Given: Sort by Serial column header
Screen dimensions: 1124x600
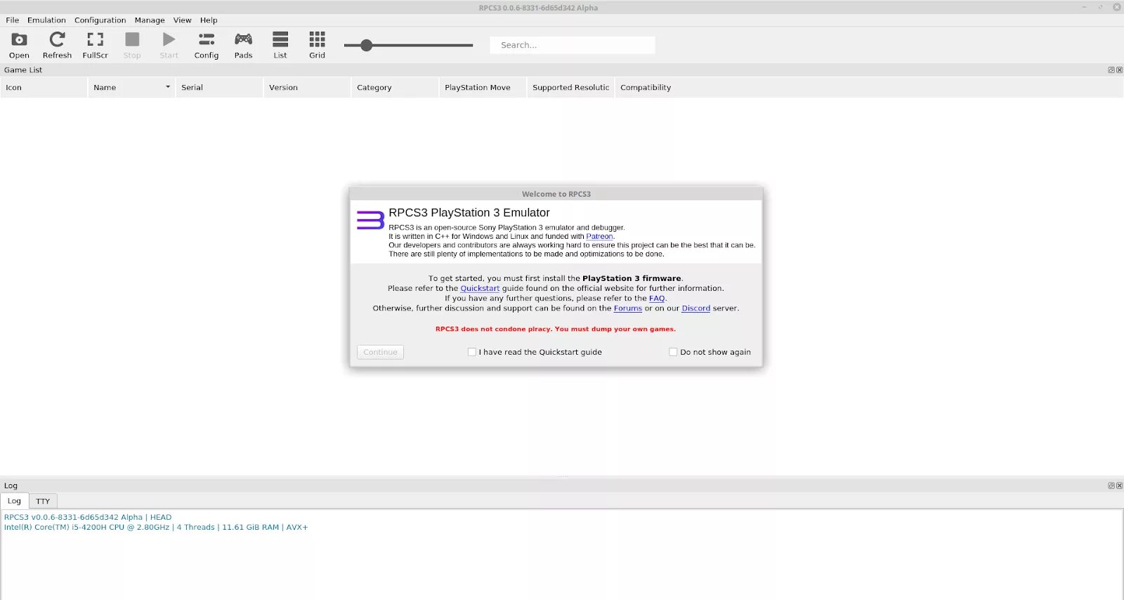Looking at the screenshot, I should pos(219,88).
